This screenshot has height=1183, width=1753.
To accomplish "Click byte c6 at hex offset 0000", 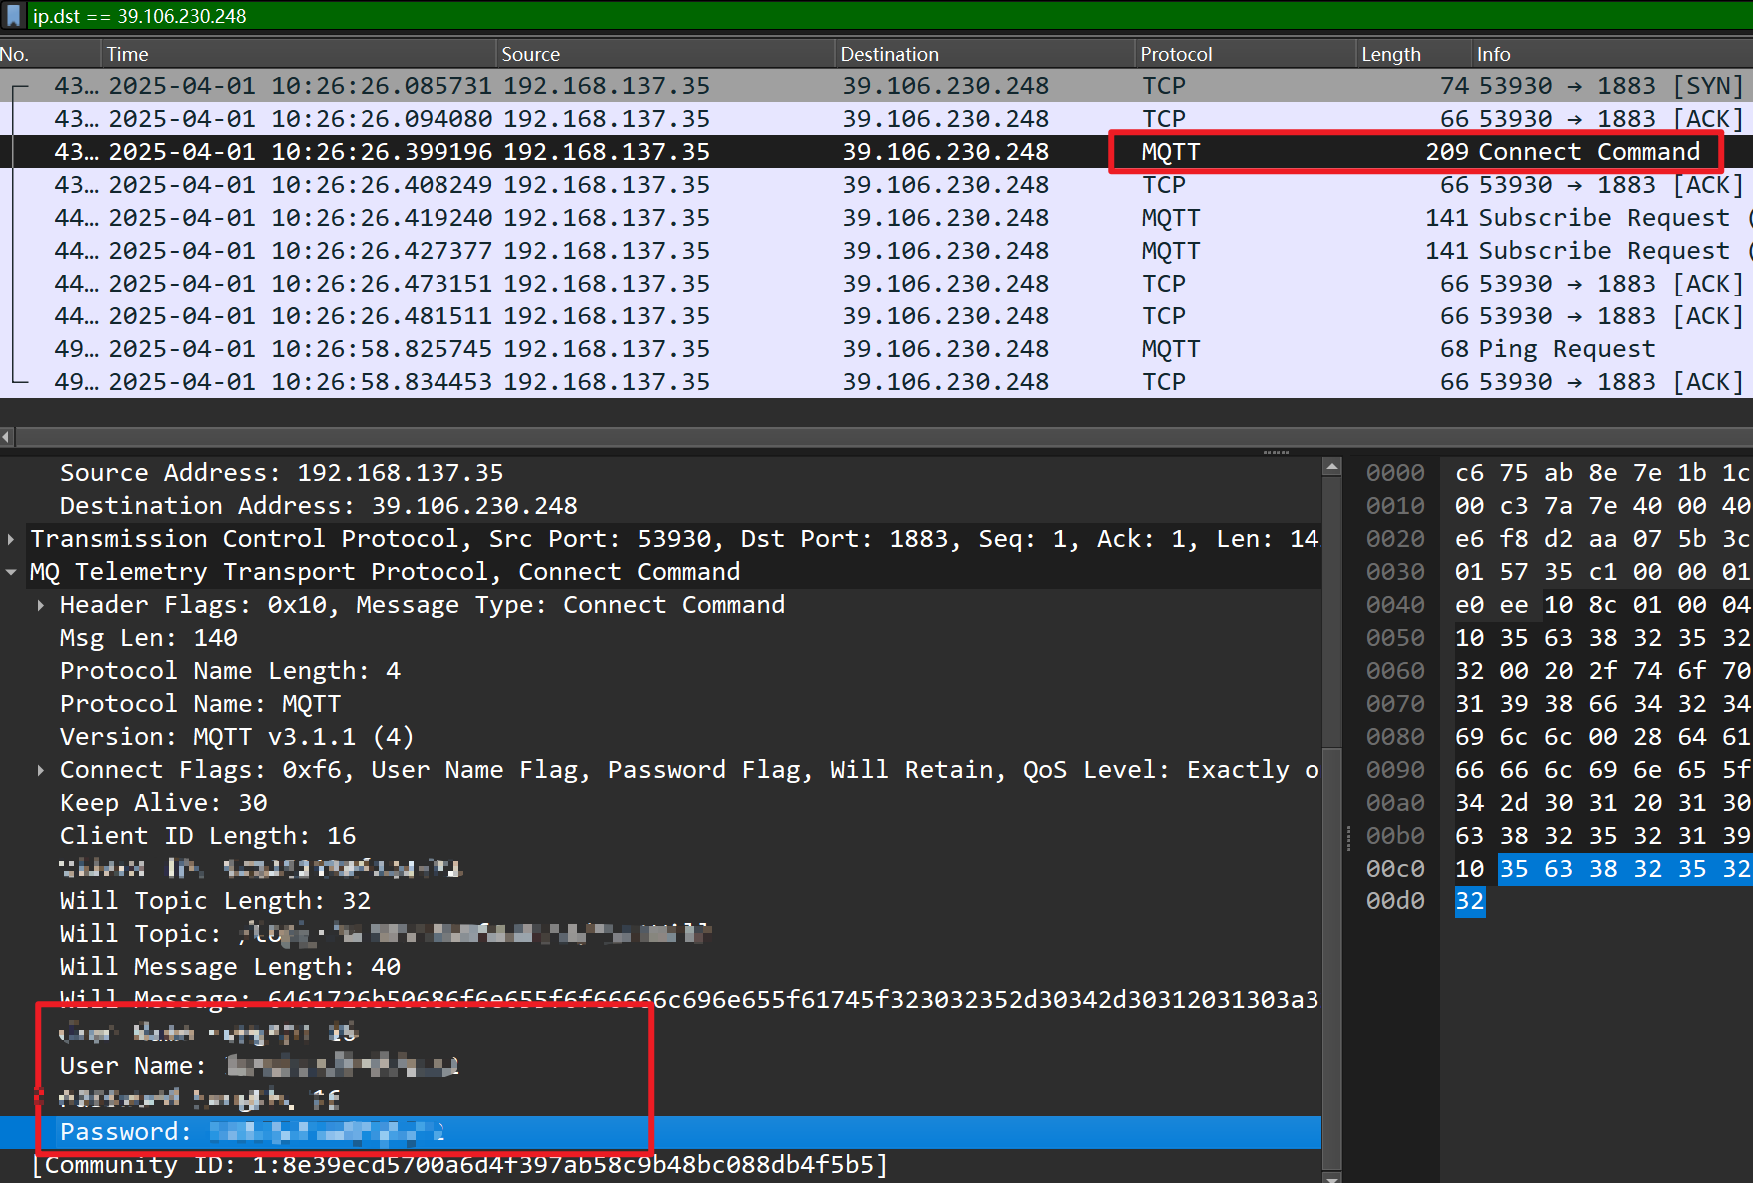I will [x=1469, y=473].
